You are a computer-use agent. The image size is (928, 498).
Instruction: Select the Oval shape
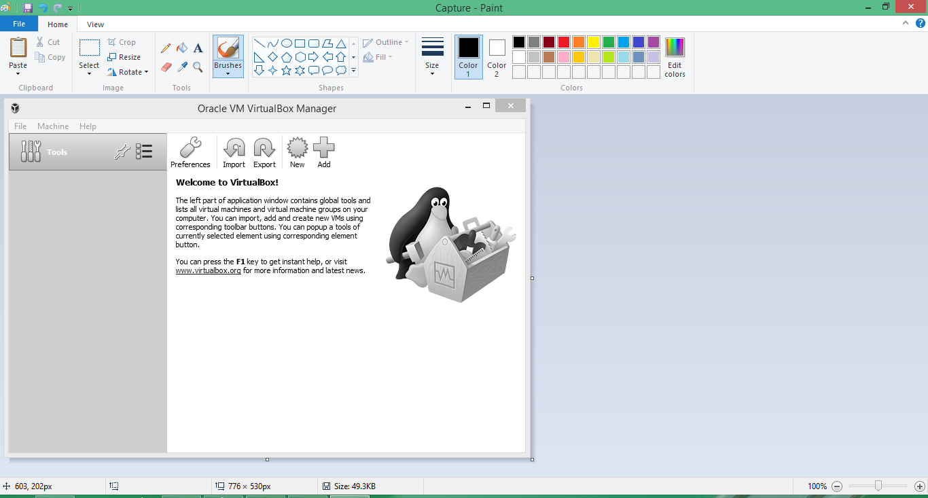coord(287,43)
